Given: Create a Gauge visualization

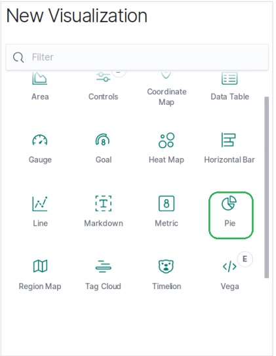Looking at the screenshot, I should (x=40, y=140).
